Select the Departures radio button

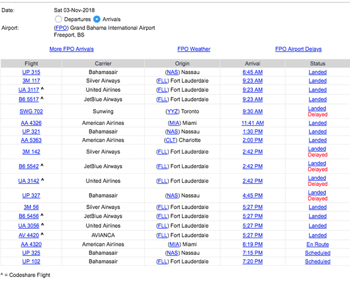coord(58,19)
